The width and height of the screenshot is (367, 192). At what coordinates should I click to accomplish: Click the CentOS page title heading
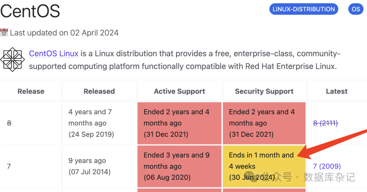tap(30, 11)
